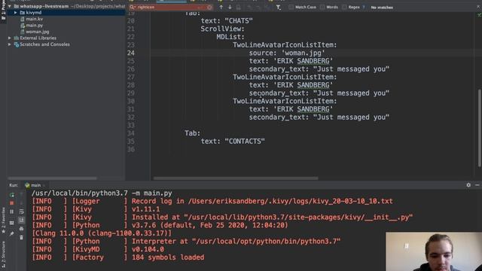Click "Tab:" on line 34
Viewport: 482px width, 271px height.
pyautogui.click(x=193, y=133)
